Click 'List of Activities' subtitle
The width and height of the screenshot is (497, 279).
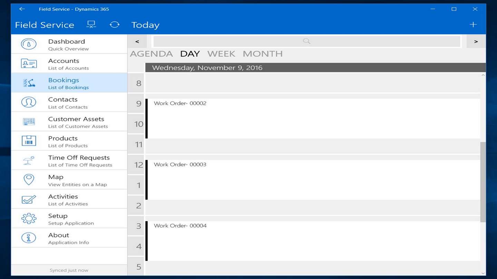pyautogui.click(x=68, y=204)
